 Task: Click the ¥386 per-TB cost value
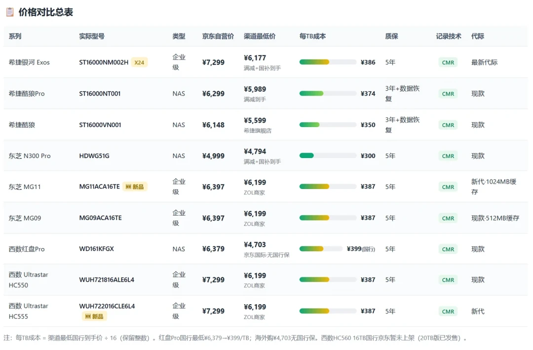point(368,63)
